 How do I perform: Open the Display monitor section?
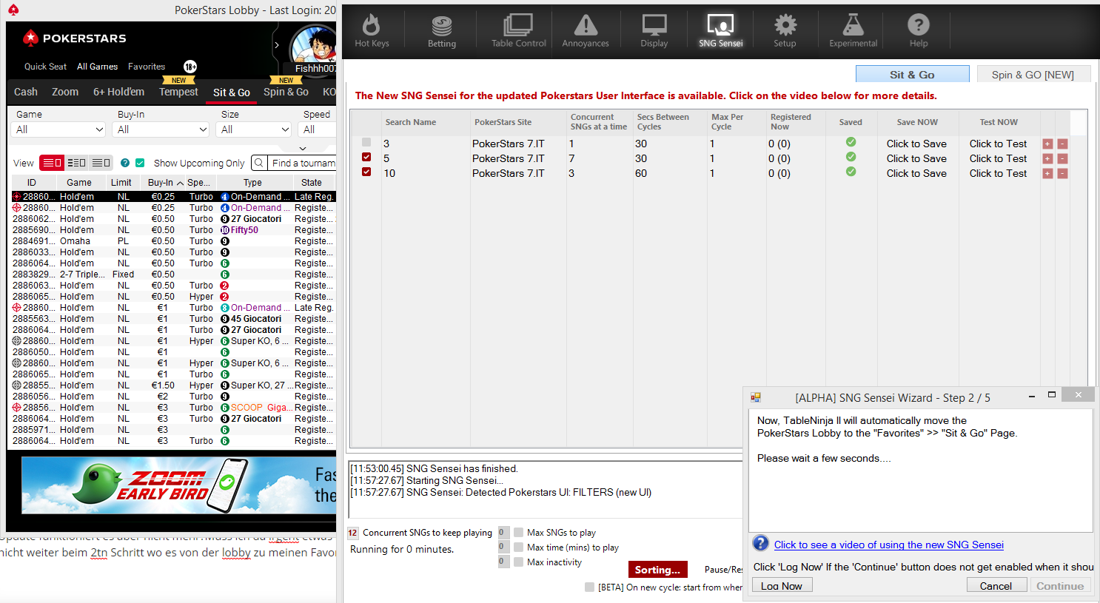[x=654, y=30]
